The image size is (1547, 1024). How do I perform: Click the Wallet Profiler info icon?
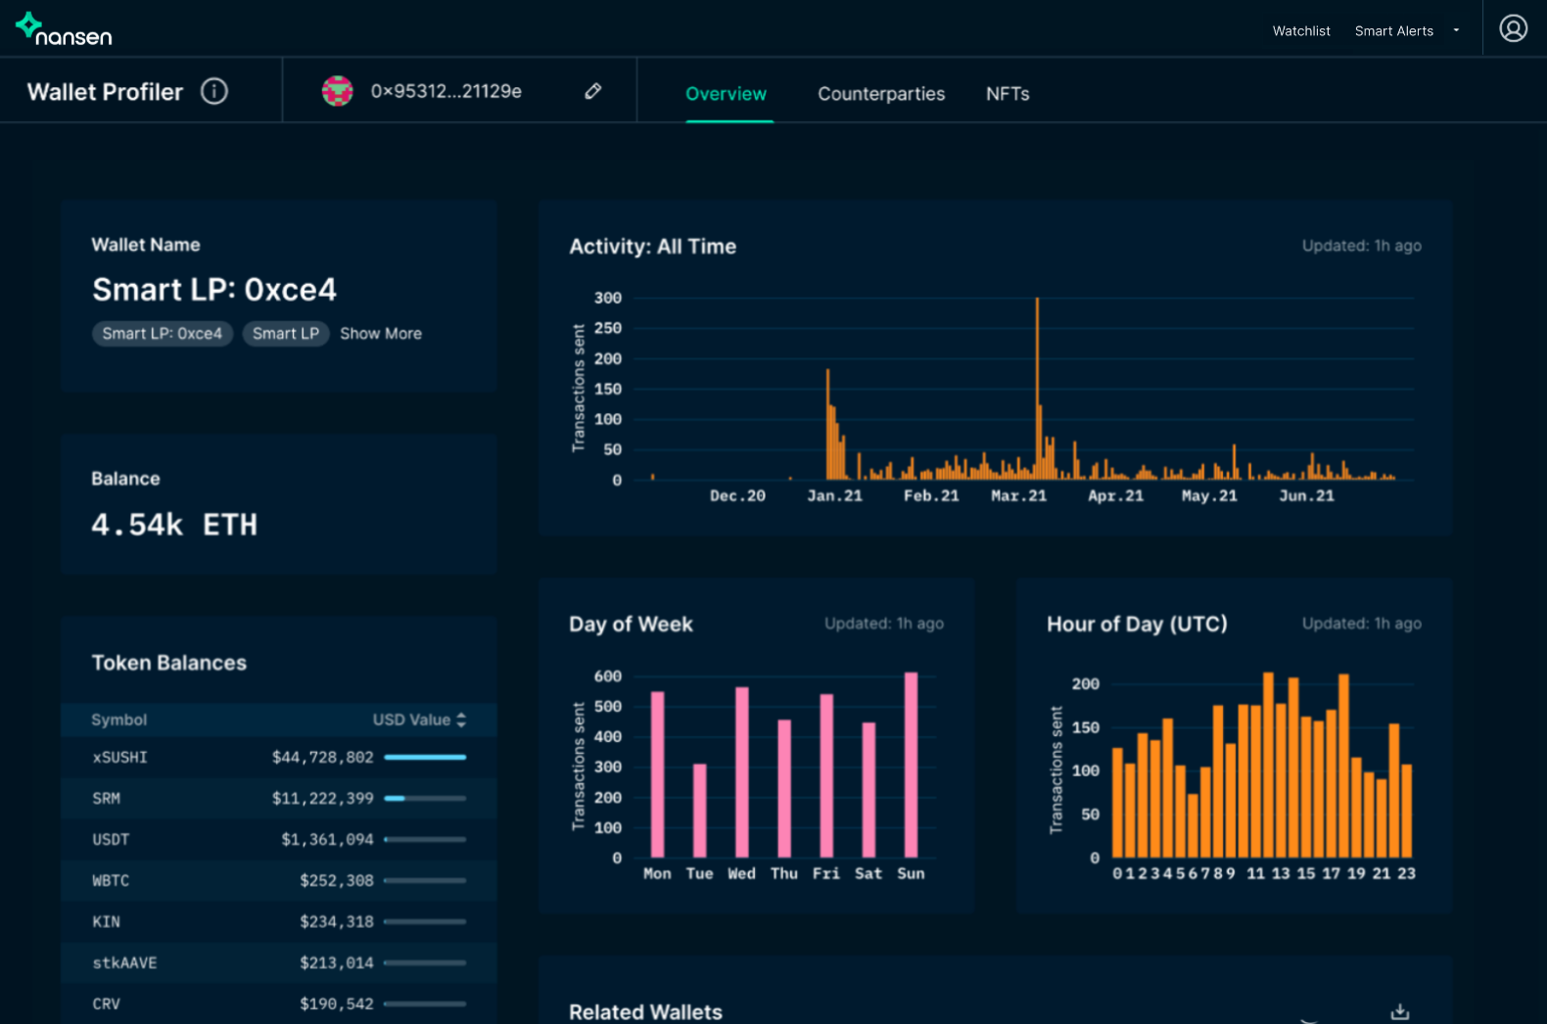[214, 91]
